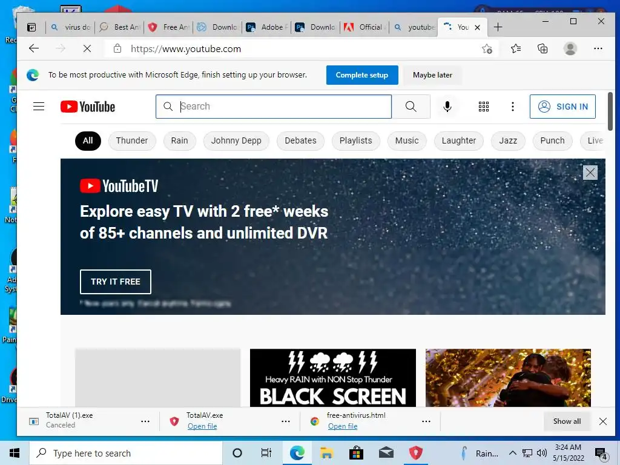
Task: Open the Edge profile avatar
Action: point(570,48)
